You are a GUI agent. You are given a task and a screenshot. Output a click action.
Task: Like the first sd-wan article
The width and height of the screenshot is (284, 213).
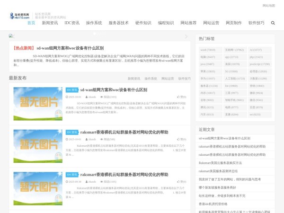click(x=182, y=97)
